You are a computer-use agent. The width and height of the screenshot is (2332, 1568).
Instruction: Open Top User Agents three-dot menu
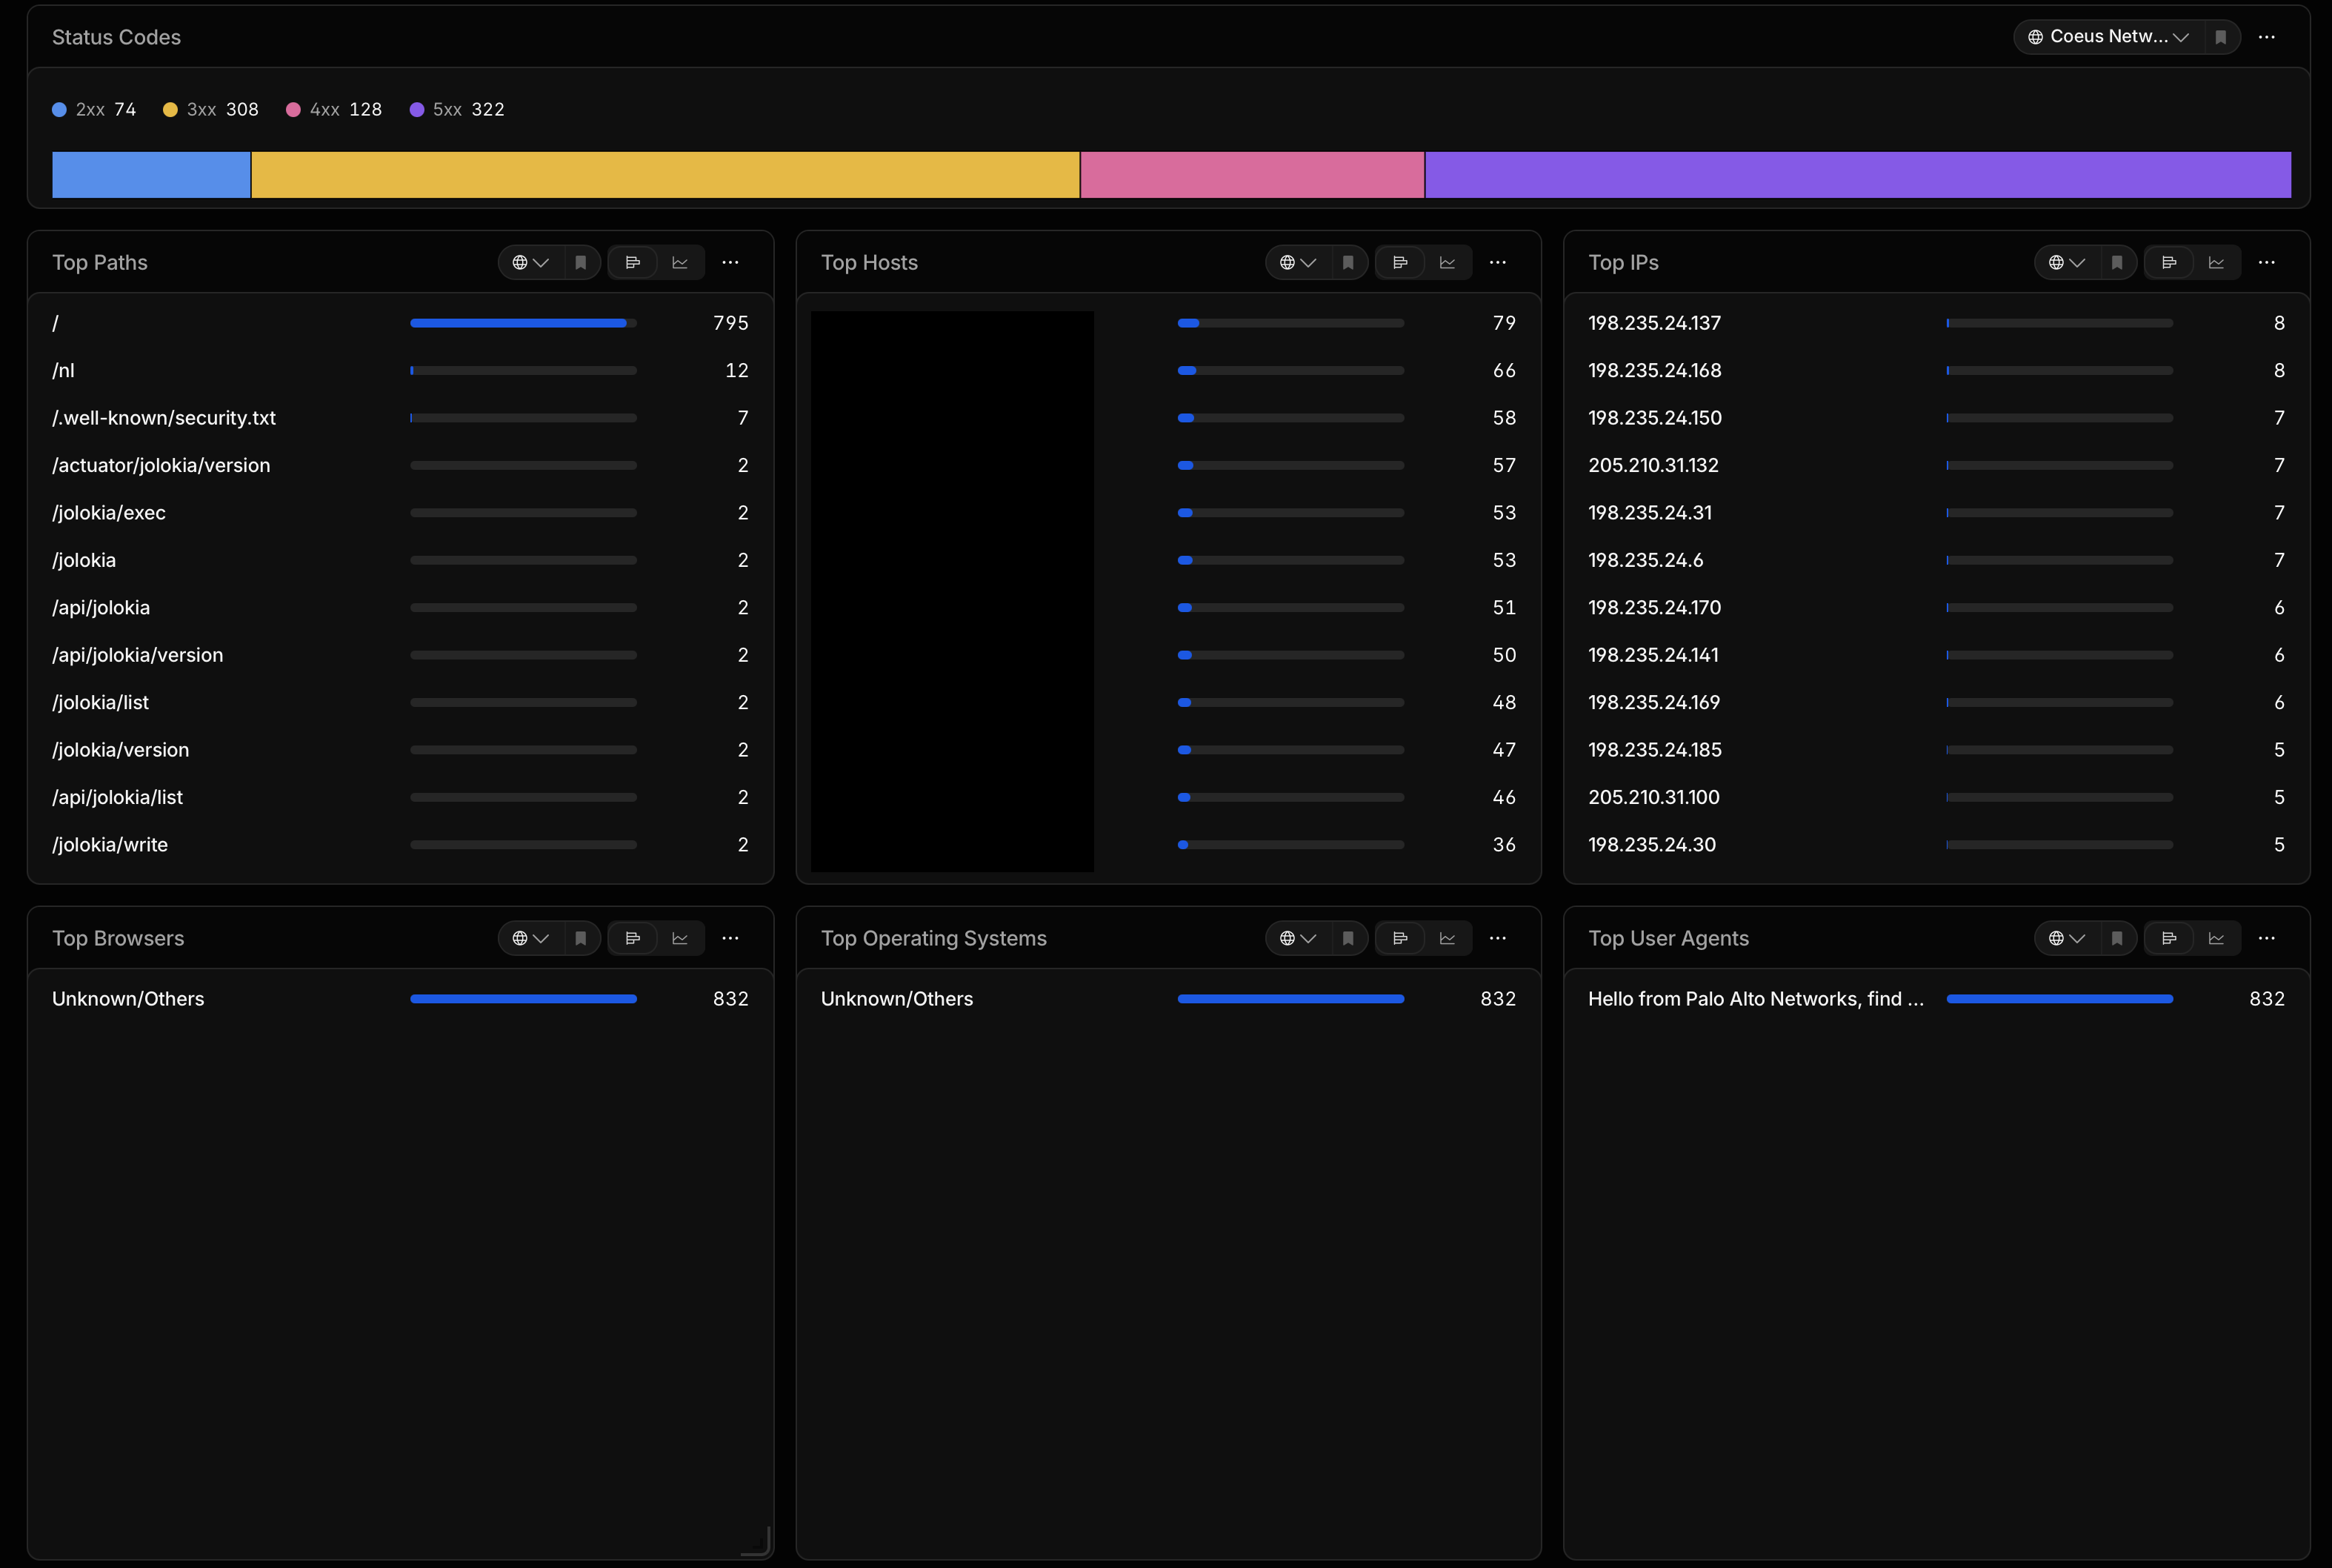[x=2266, y=939]
